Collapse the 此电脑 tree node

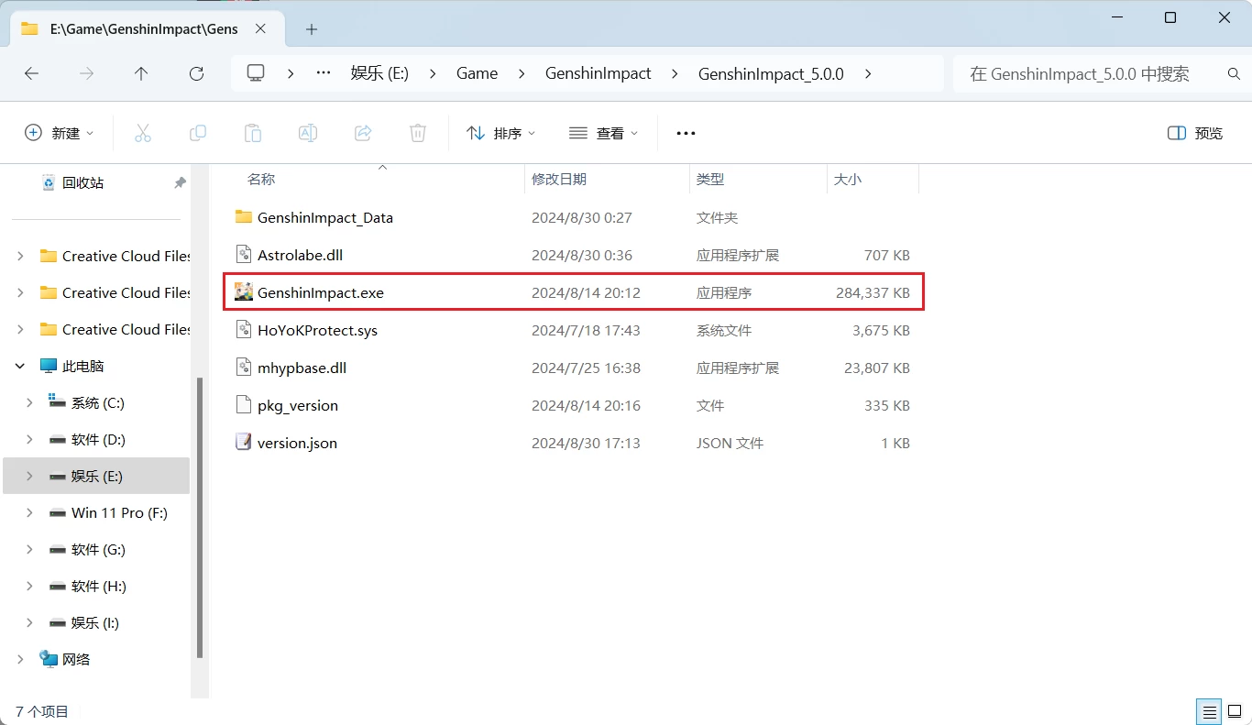(x=20, y=367)
